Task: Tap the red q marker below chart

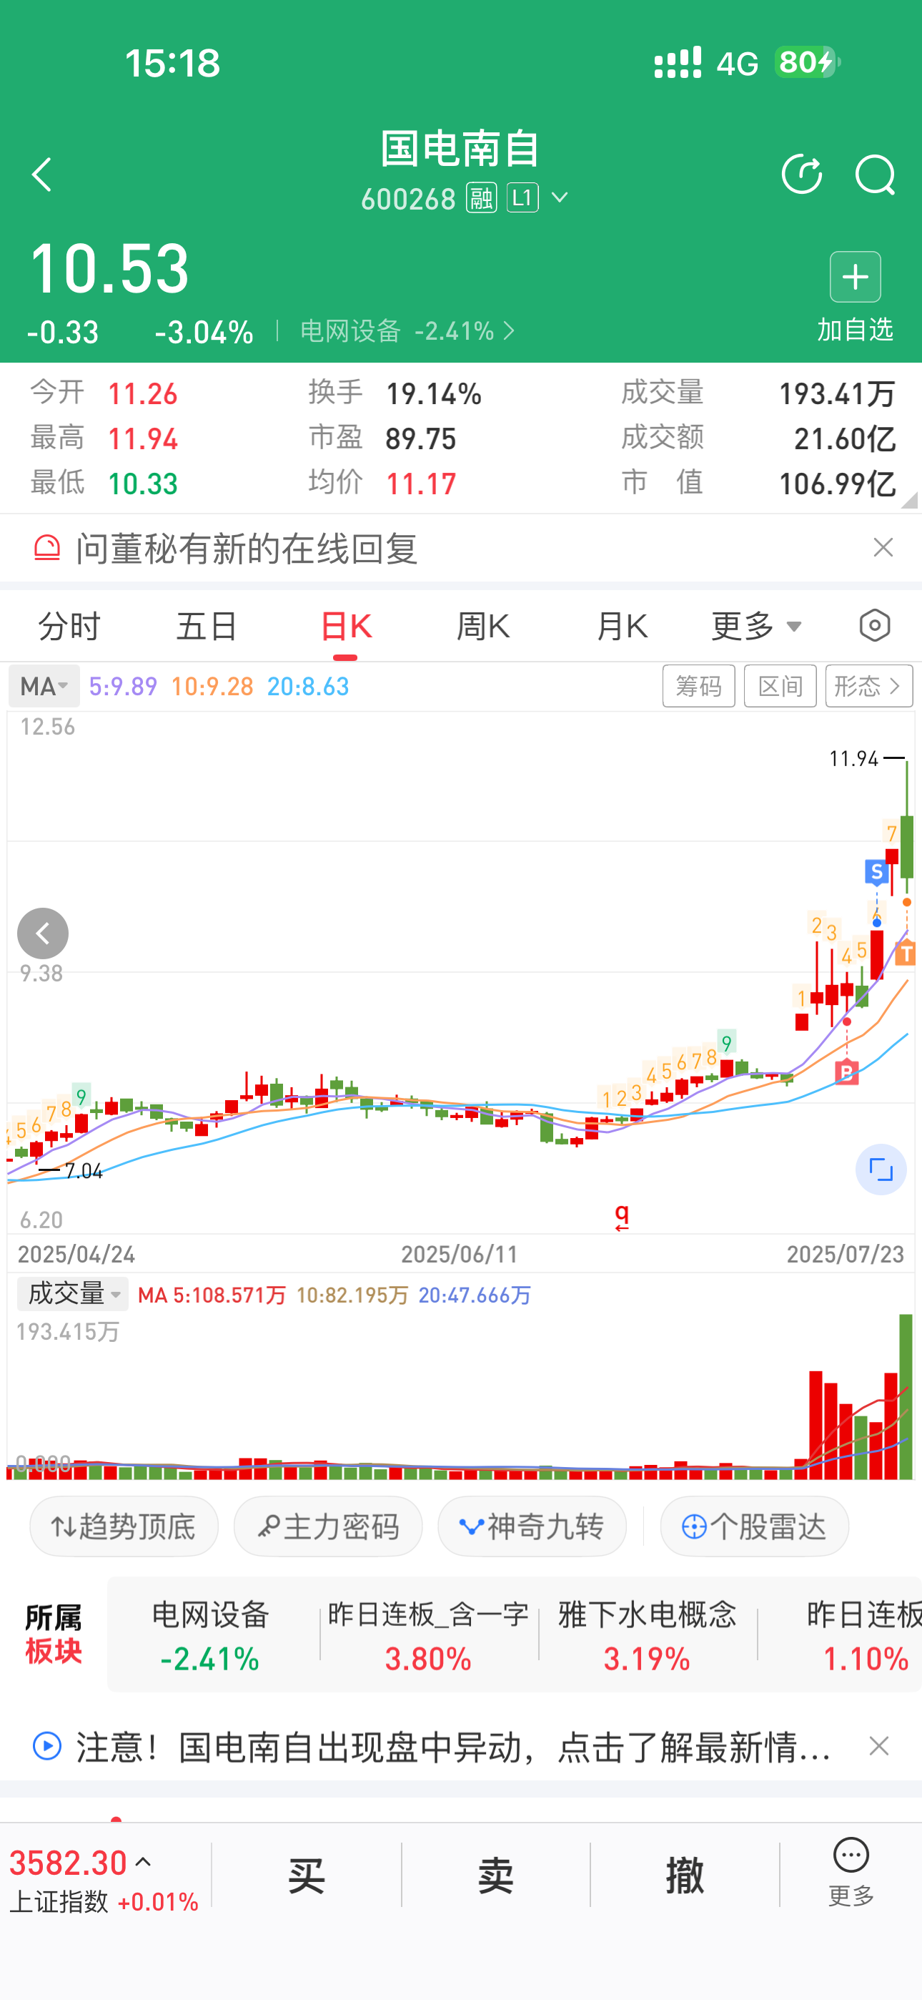Action: pos(622,1217)
